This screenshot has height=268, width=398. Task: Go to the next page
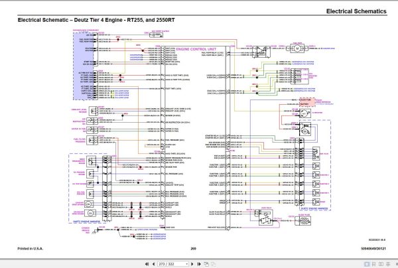pos(192,264)
